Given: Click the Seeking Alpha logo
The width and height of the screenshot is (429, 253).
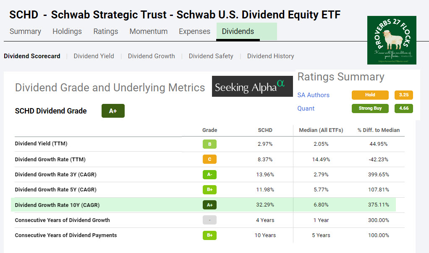Looking at the screenshot, I should click(x=252, y=86).
